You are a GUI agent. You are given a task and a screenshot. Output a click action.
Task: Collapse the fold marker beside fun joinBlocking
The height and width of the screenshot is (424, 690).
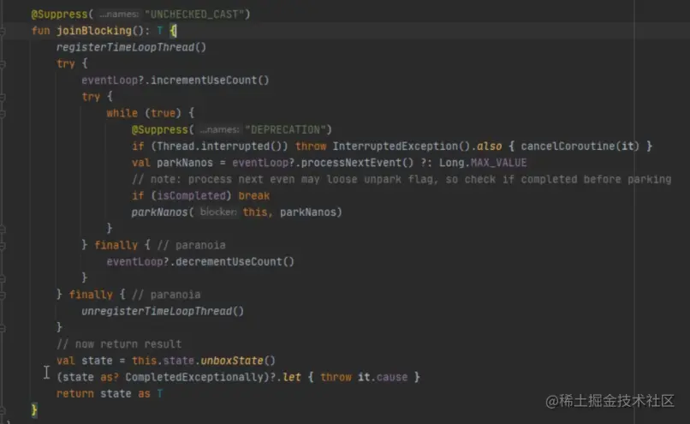pyautogui.click(x=3, y=31)
